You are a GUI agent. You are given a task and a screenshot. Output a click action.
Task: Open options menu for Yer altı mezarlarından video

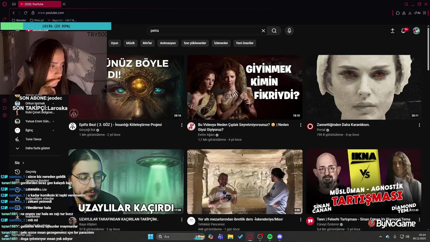point(301,219)
